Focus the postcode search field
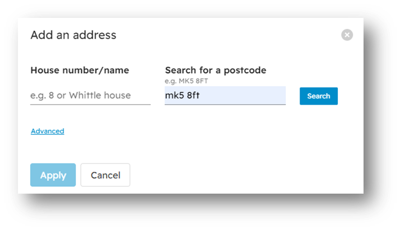Image resolution: width=400 pixels, height=230 pixels. pyautogui.click(x=225, y=95)
